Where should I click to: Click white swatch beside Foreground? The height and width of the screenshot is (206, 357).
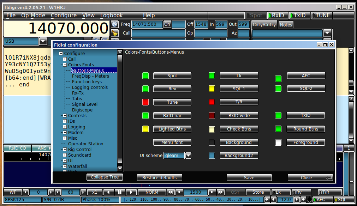[x=278, y=143]
